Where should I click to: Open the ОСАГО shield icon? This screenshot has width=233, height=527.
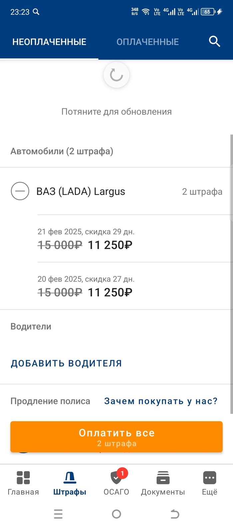(x=116, y=478)
